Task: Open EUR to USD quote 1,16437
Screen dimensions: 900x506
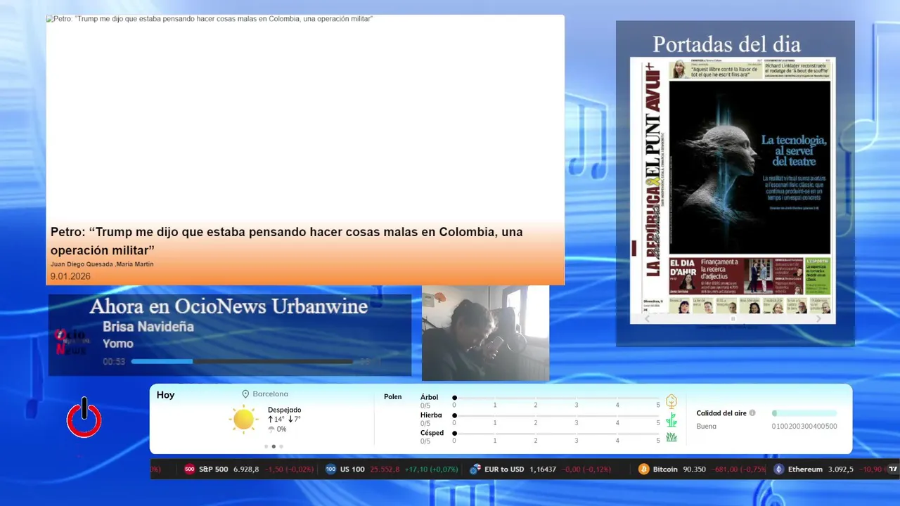Action: coord(543,469)
